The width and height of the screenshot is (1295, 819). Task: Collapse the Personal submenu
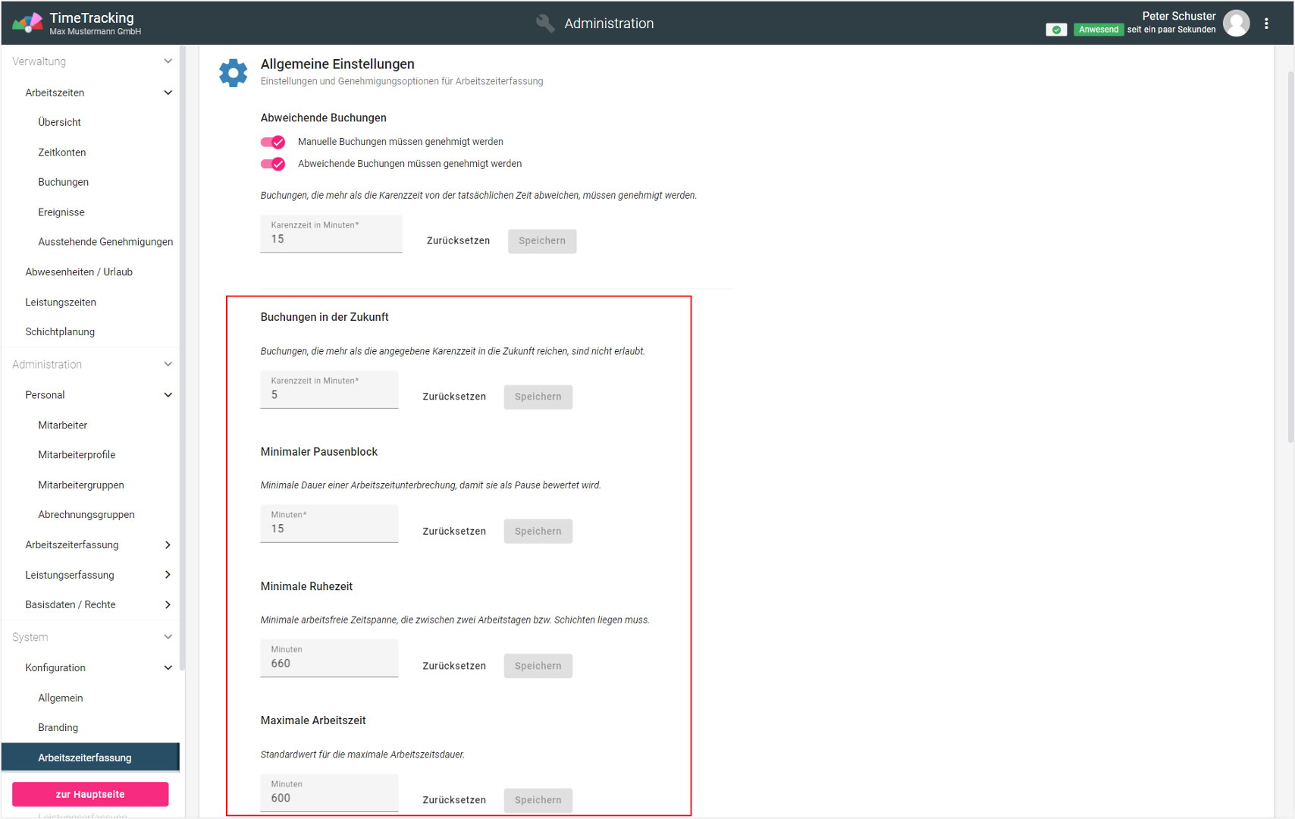click(168, 395)
